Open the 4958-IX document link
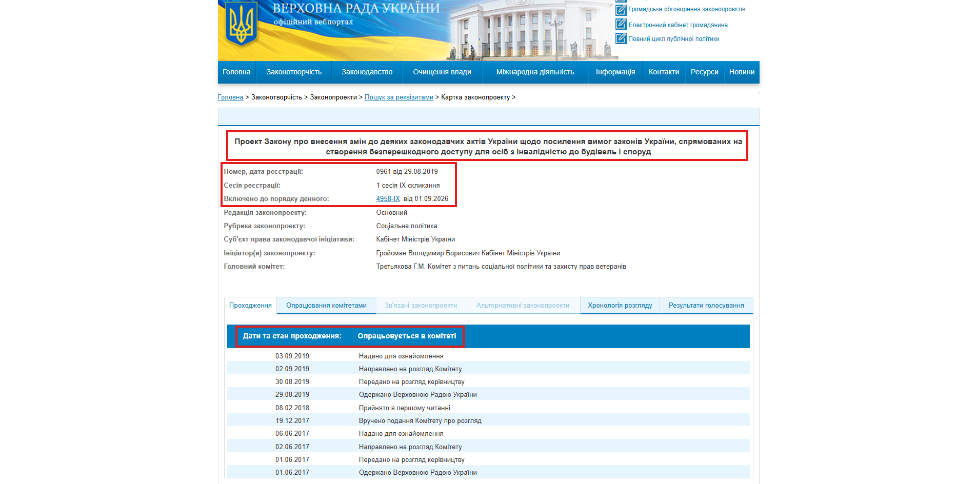Viewport: 976px width, 484px height. tap(388, 199)
